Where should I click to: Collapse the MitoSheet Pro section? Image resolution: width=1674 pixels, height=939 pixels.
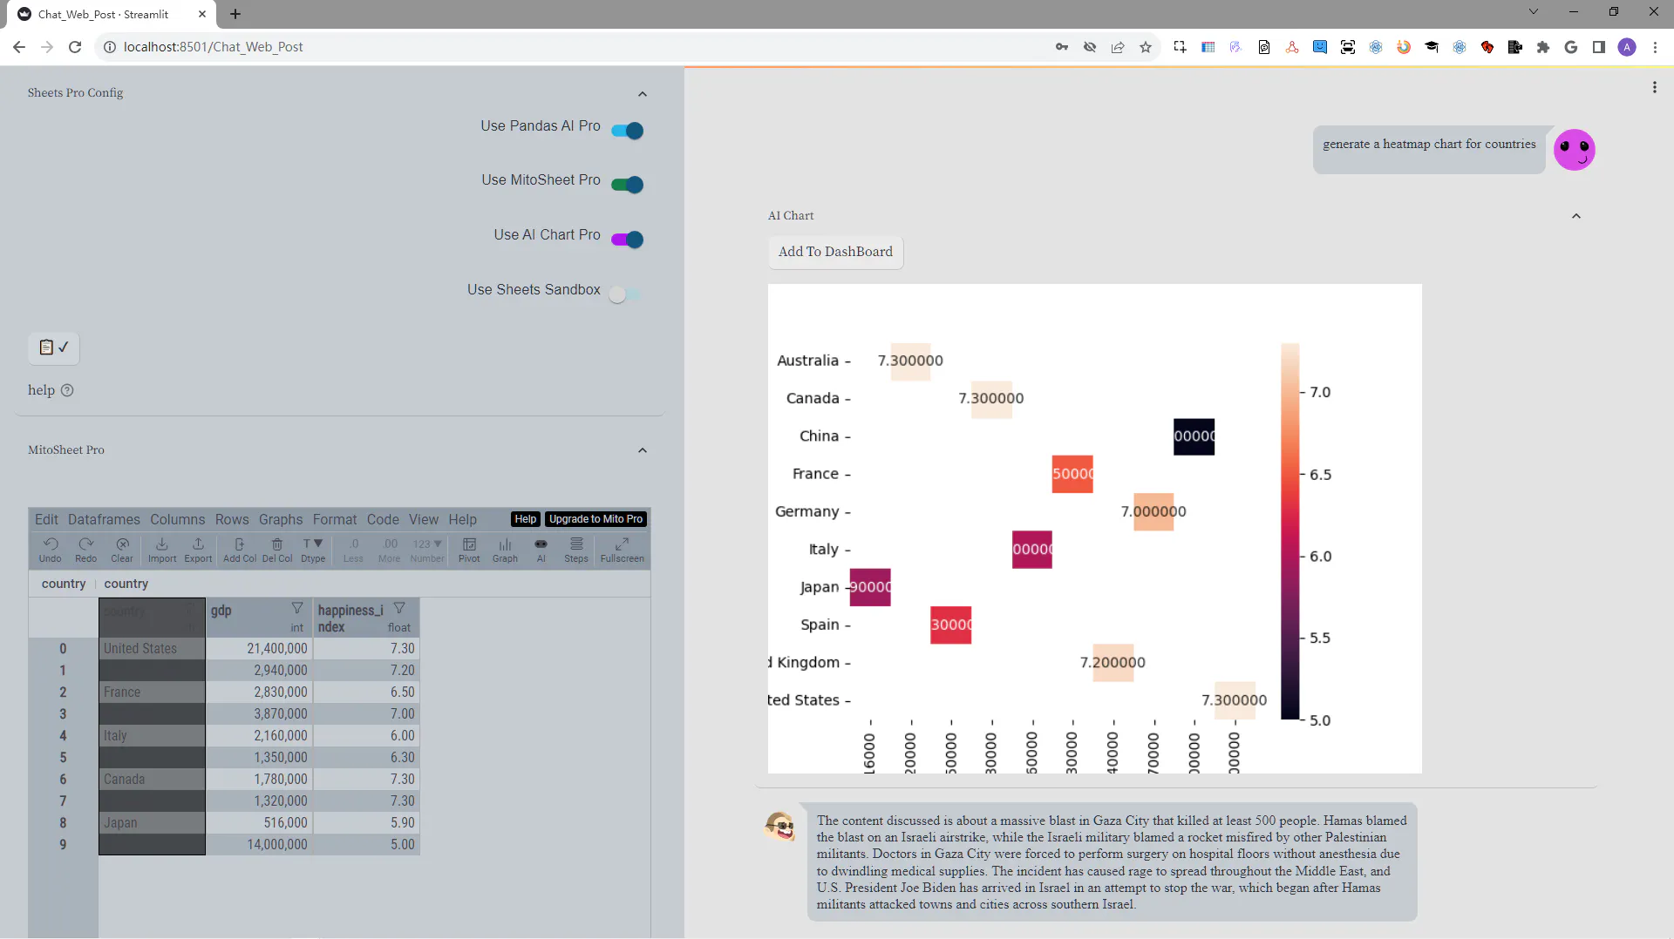click(643, 450)
